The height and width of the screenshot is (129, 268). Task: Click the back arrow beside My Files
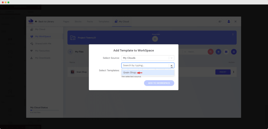coord(70,52)
